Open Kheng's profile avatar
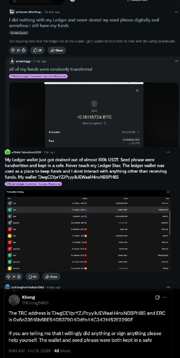 tap(14, 300)
